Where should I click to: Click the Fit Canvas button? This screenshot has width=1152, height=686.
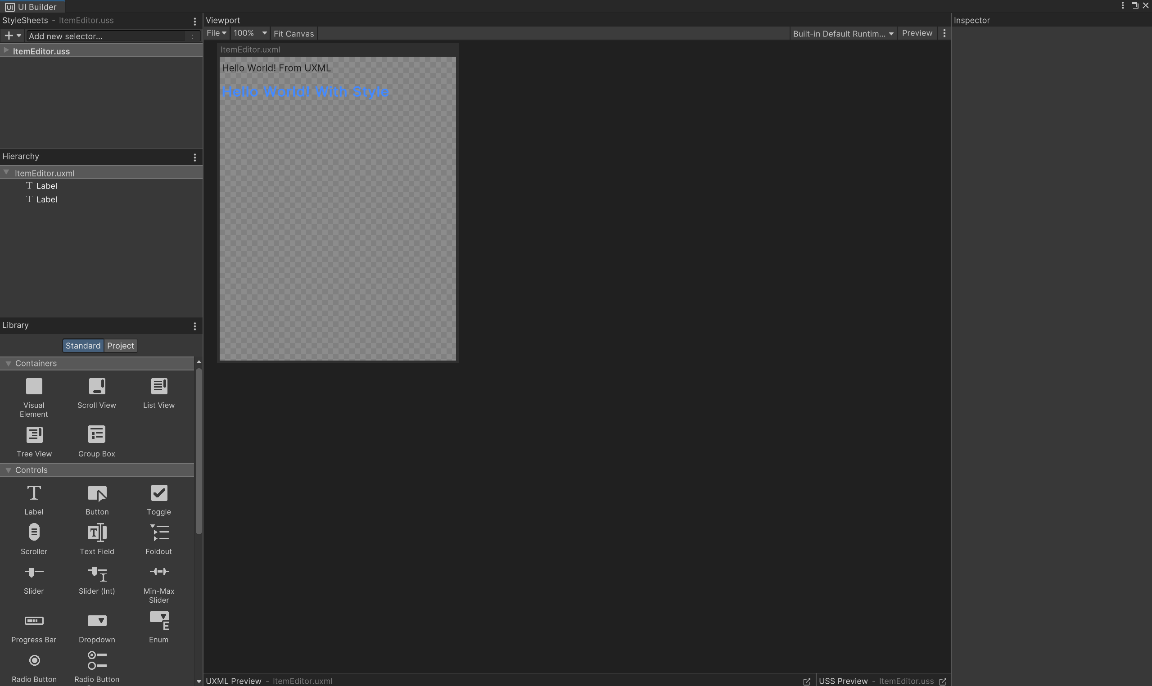pos(294,33)
